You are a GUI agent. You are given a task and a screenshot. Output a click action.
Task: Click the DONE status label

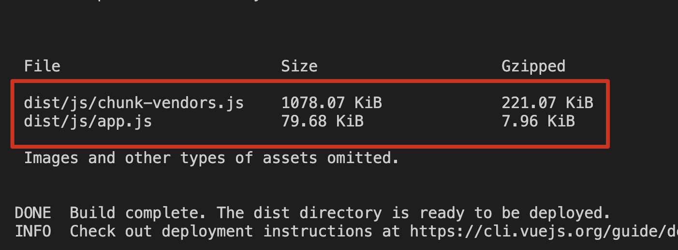33,213
